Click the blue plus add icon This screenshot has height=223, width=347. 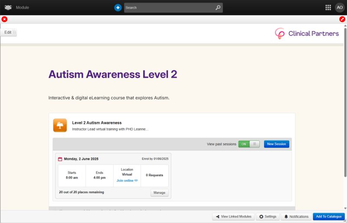pos(118,7)
